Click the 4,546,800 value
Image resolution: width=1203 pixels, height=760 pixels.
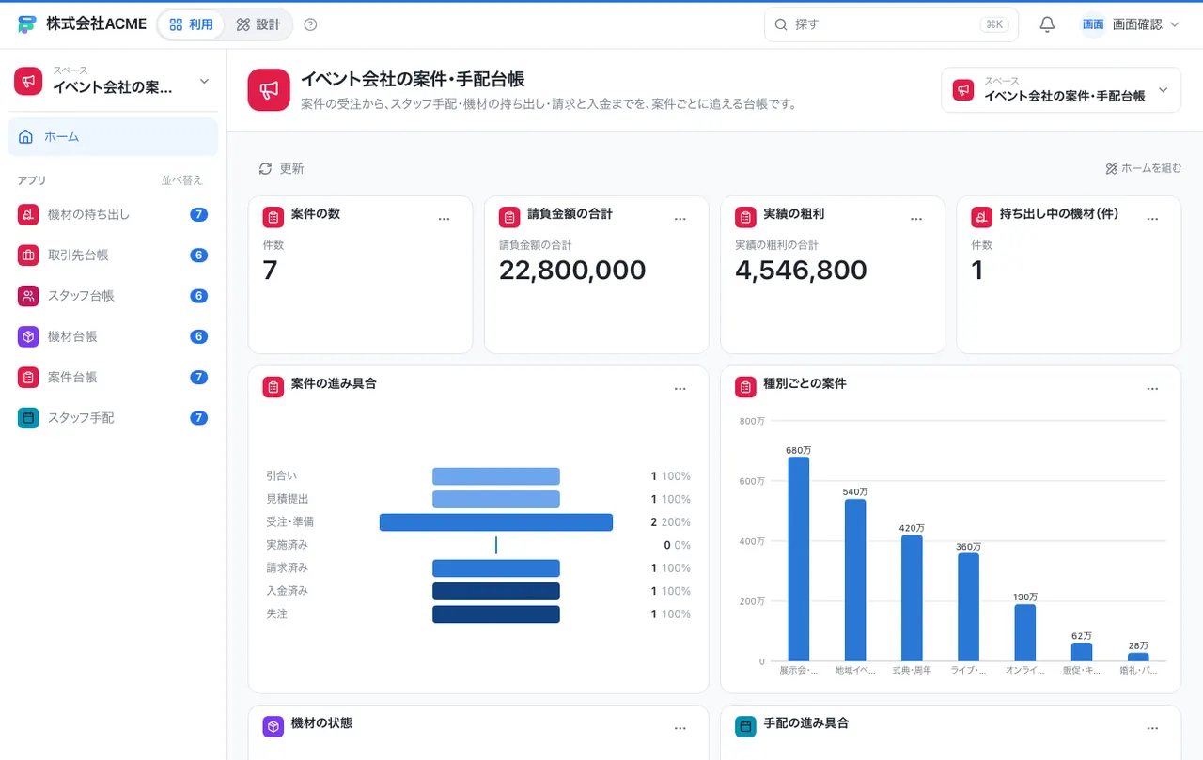tap(801, 271)
